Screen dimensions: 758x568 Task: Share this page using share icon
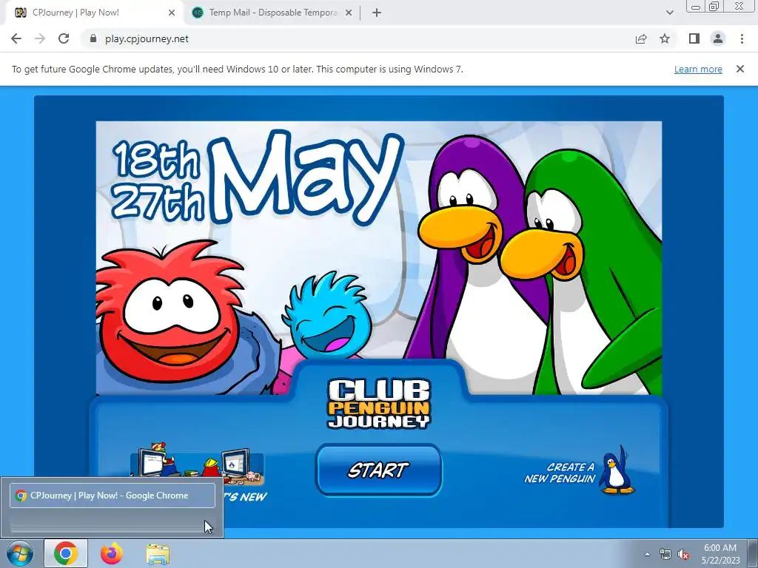[x=641, y=38]
